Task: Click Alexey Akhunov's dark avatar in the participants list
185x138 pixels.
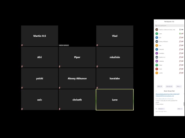Action: coord(157,41)
